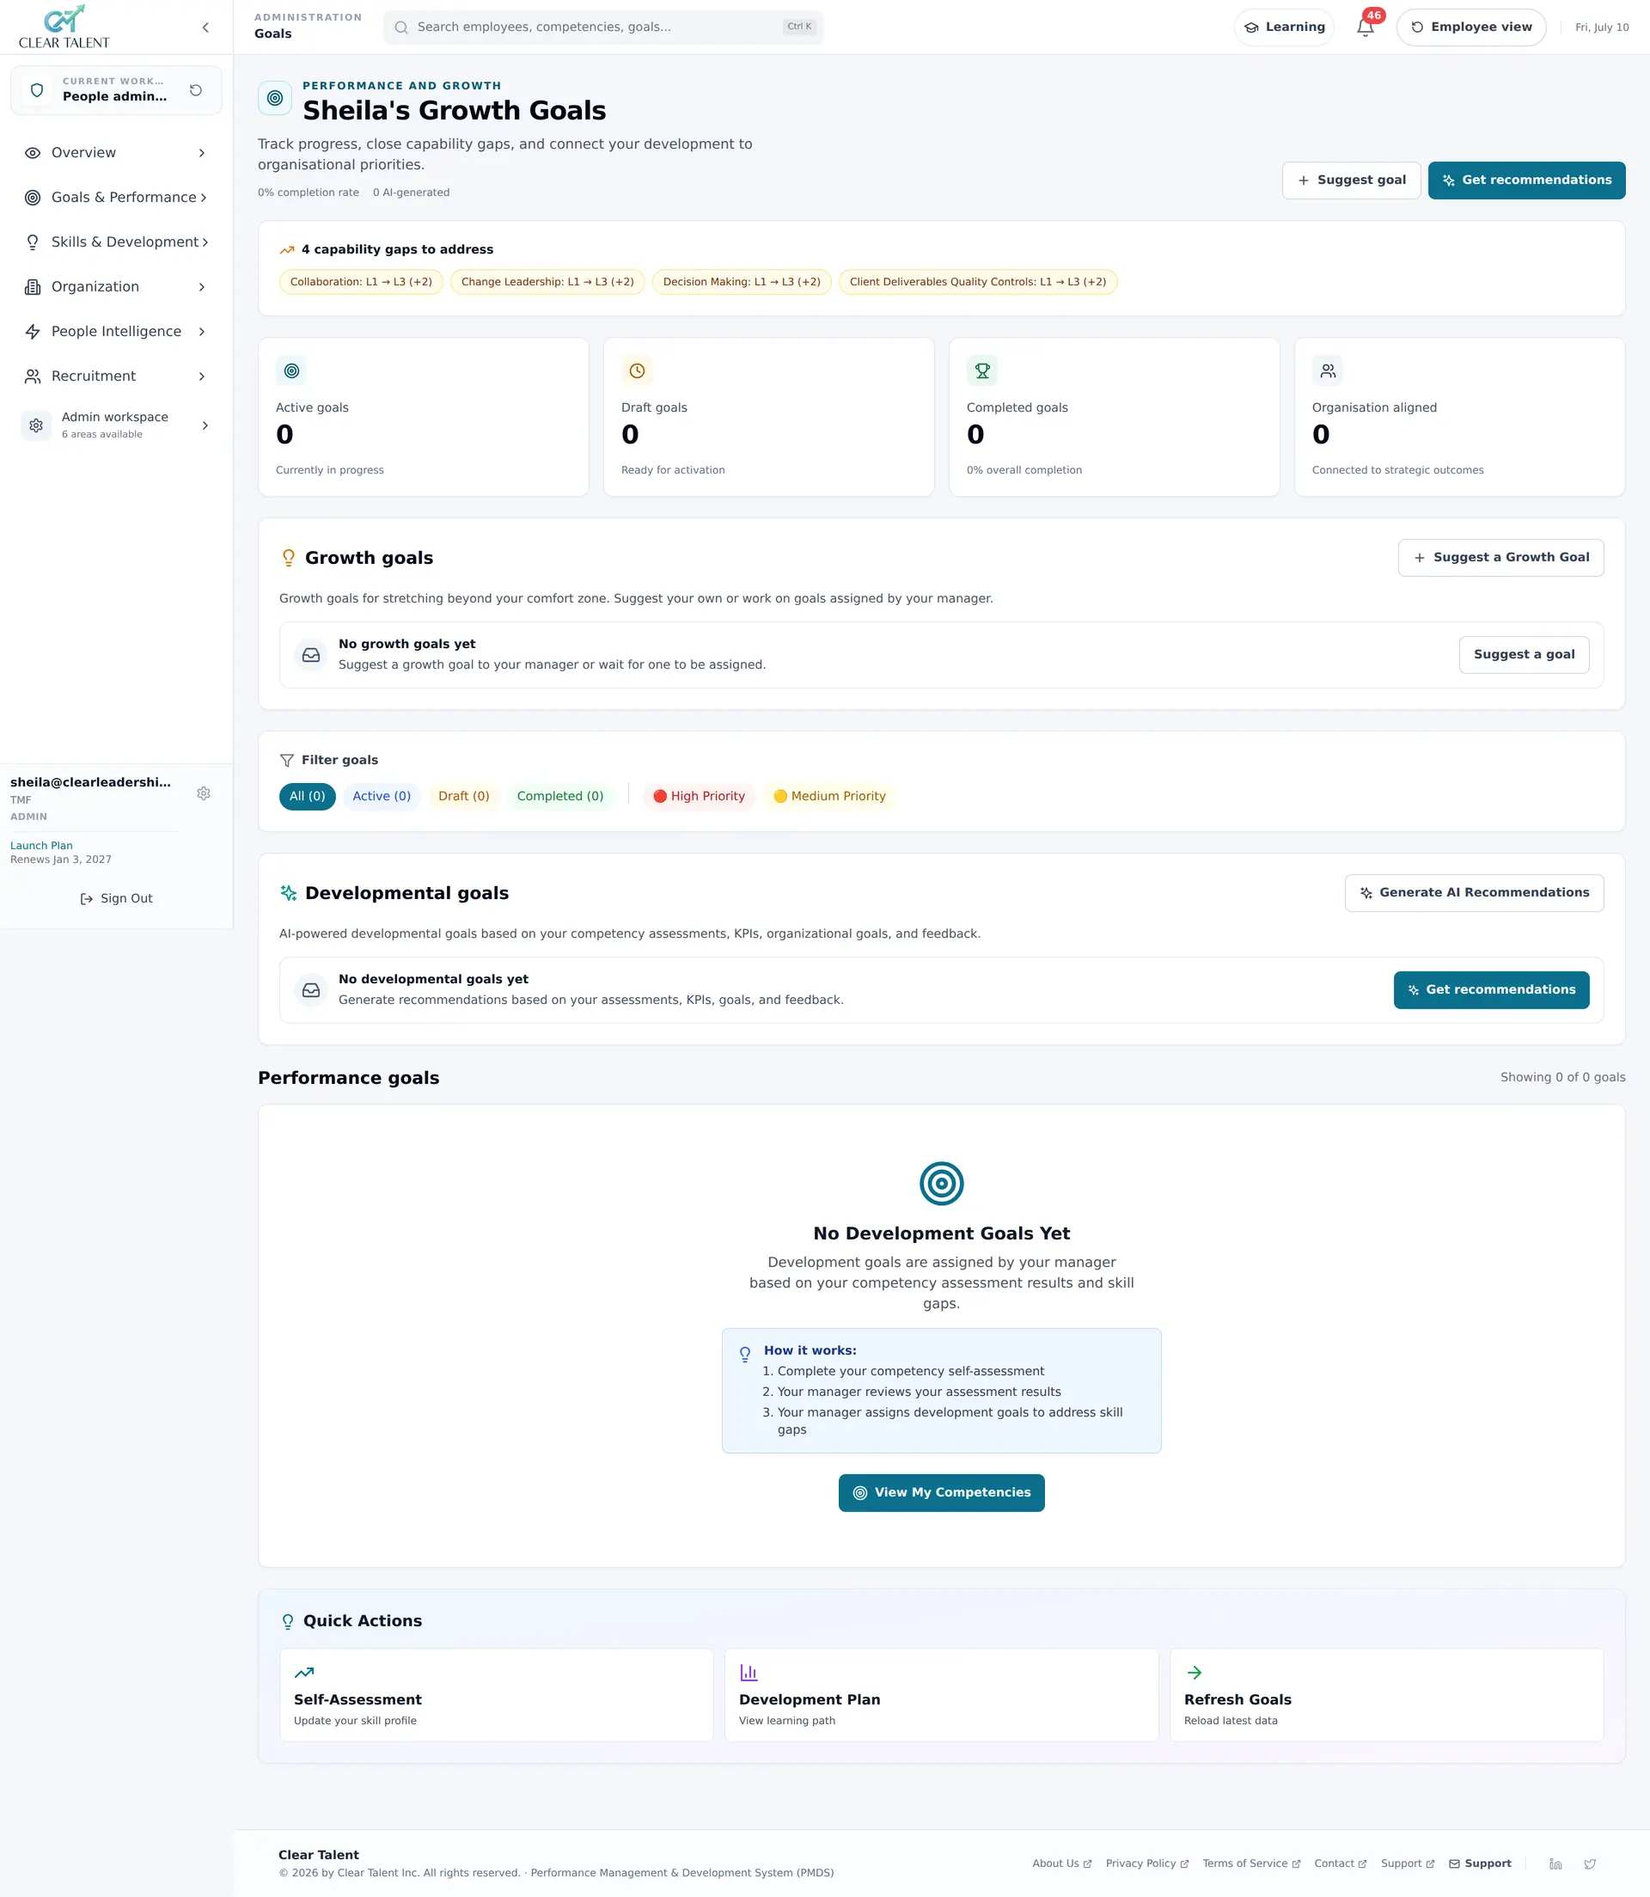
Task: Open the notifications bell
Action: click(x=1366, y=27)
